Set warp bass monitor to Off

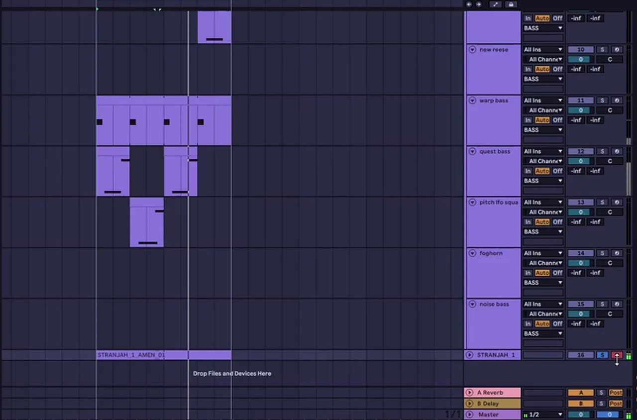pyautogui.click(x=557, y=120)
